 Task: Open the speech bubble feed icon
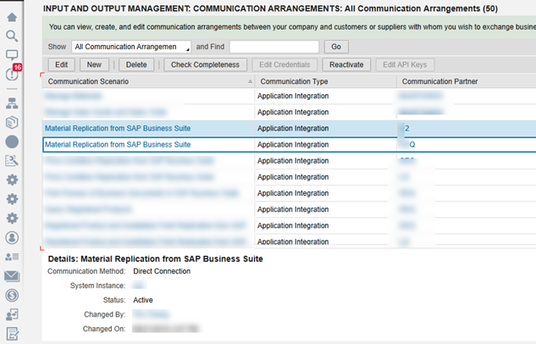click(12, 55)
